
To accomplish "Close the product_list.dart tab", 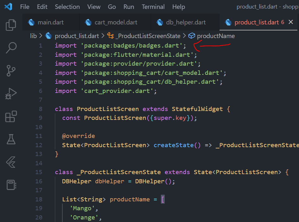I will coord(291,22).
